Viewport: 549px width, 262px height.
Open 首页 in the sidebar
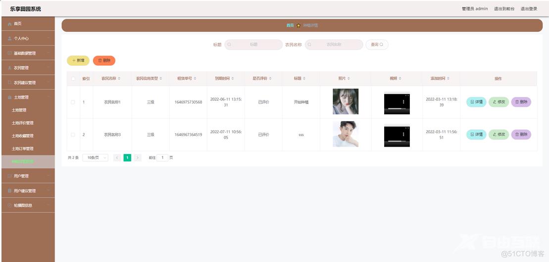(x=28, y=24)
